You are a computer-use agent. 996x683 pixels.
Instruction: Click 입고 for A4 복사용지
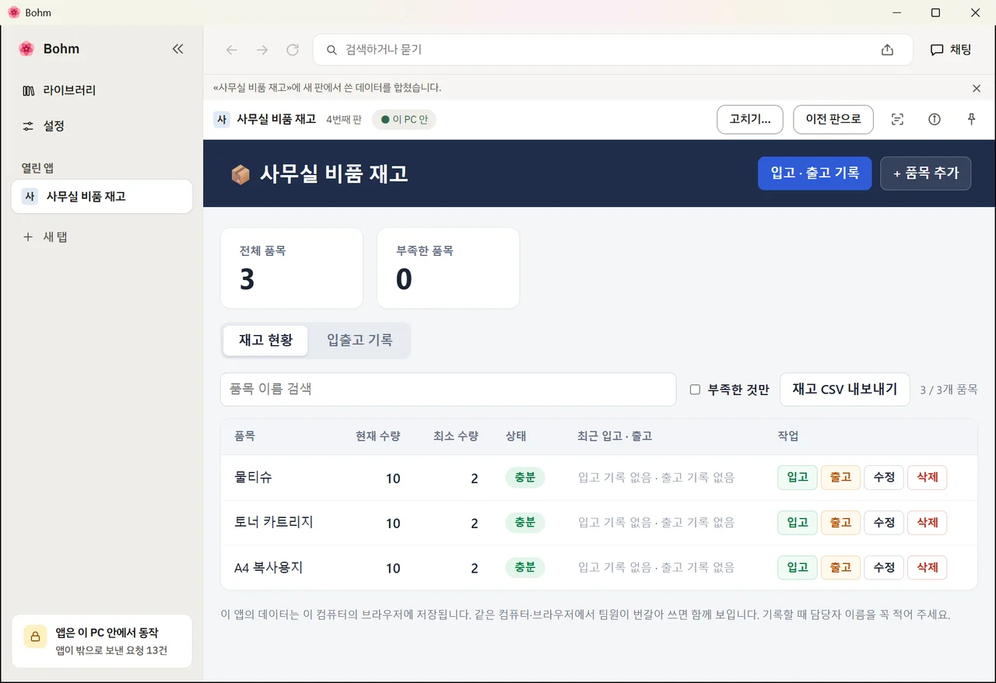pyautogui.click(x=798, y=568)
